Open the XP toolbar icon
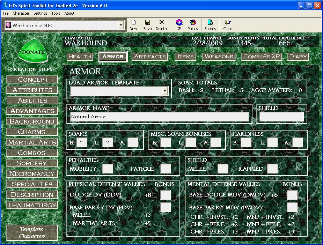 click(179, 22)
